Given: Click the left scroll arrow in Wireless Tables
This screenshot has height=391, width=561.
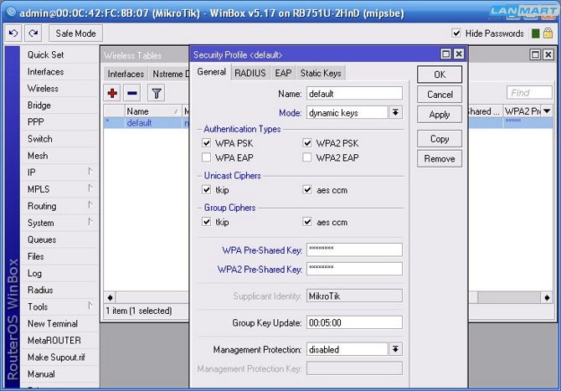Looking at the screenshot, I should [111, 297].
